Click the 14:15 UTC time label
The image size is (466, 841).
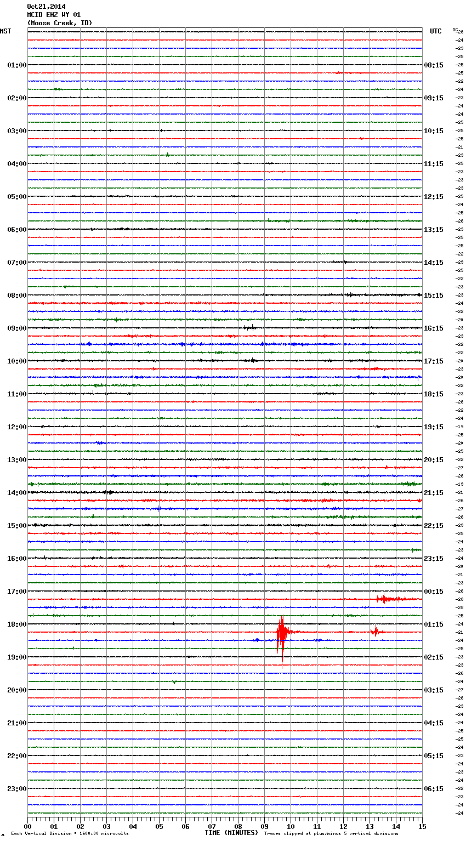(x=434, y=263)
